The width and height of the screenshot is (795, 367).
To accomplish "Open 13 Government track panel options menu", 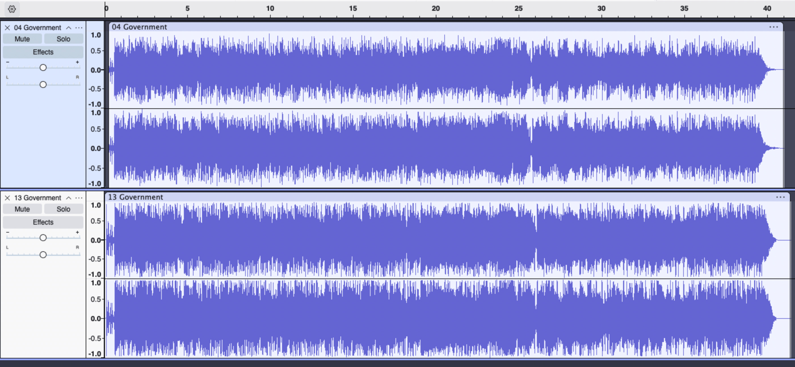I will pyautogui.click(x=79, y=198).
